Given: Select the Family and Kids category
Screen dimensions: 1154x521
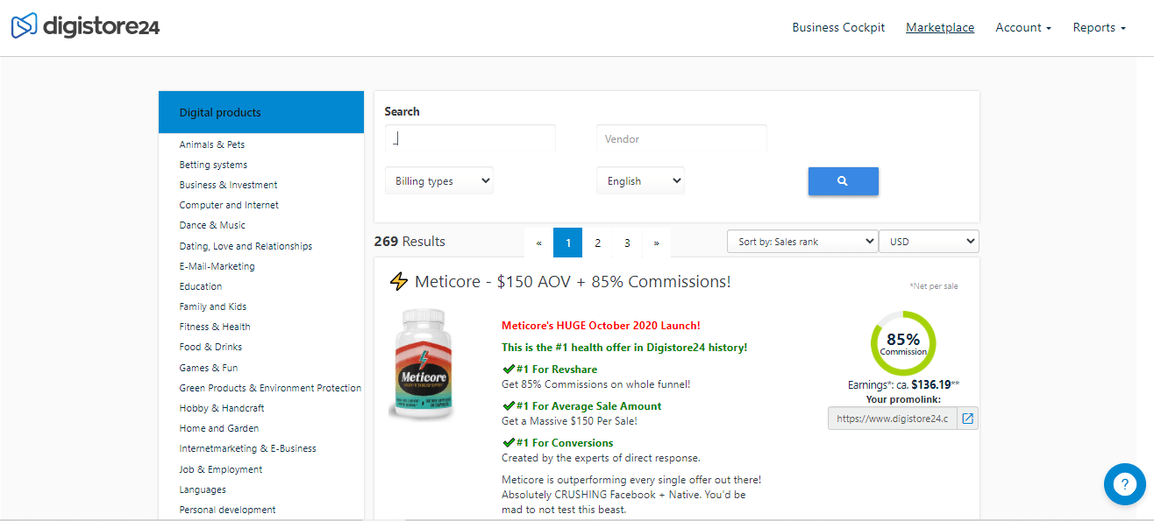Looking at the screenshot, I should (x=213, y=306).
